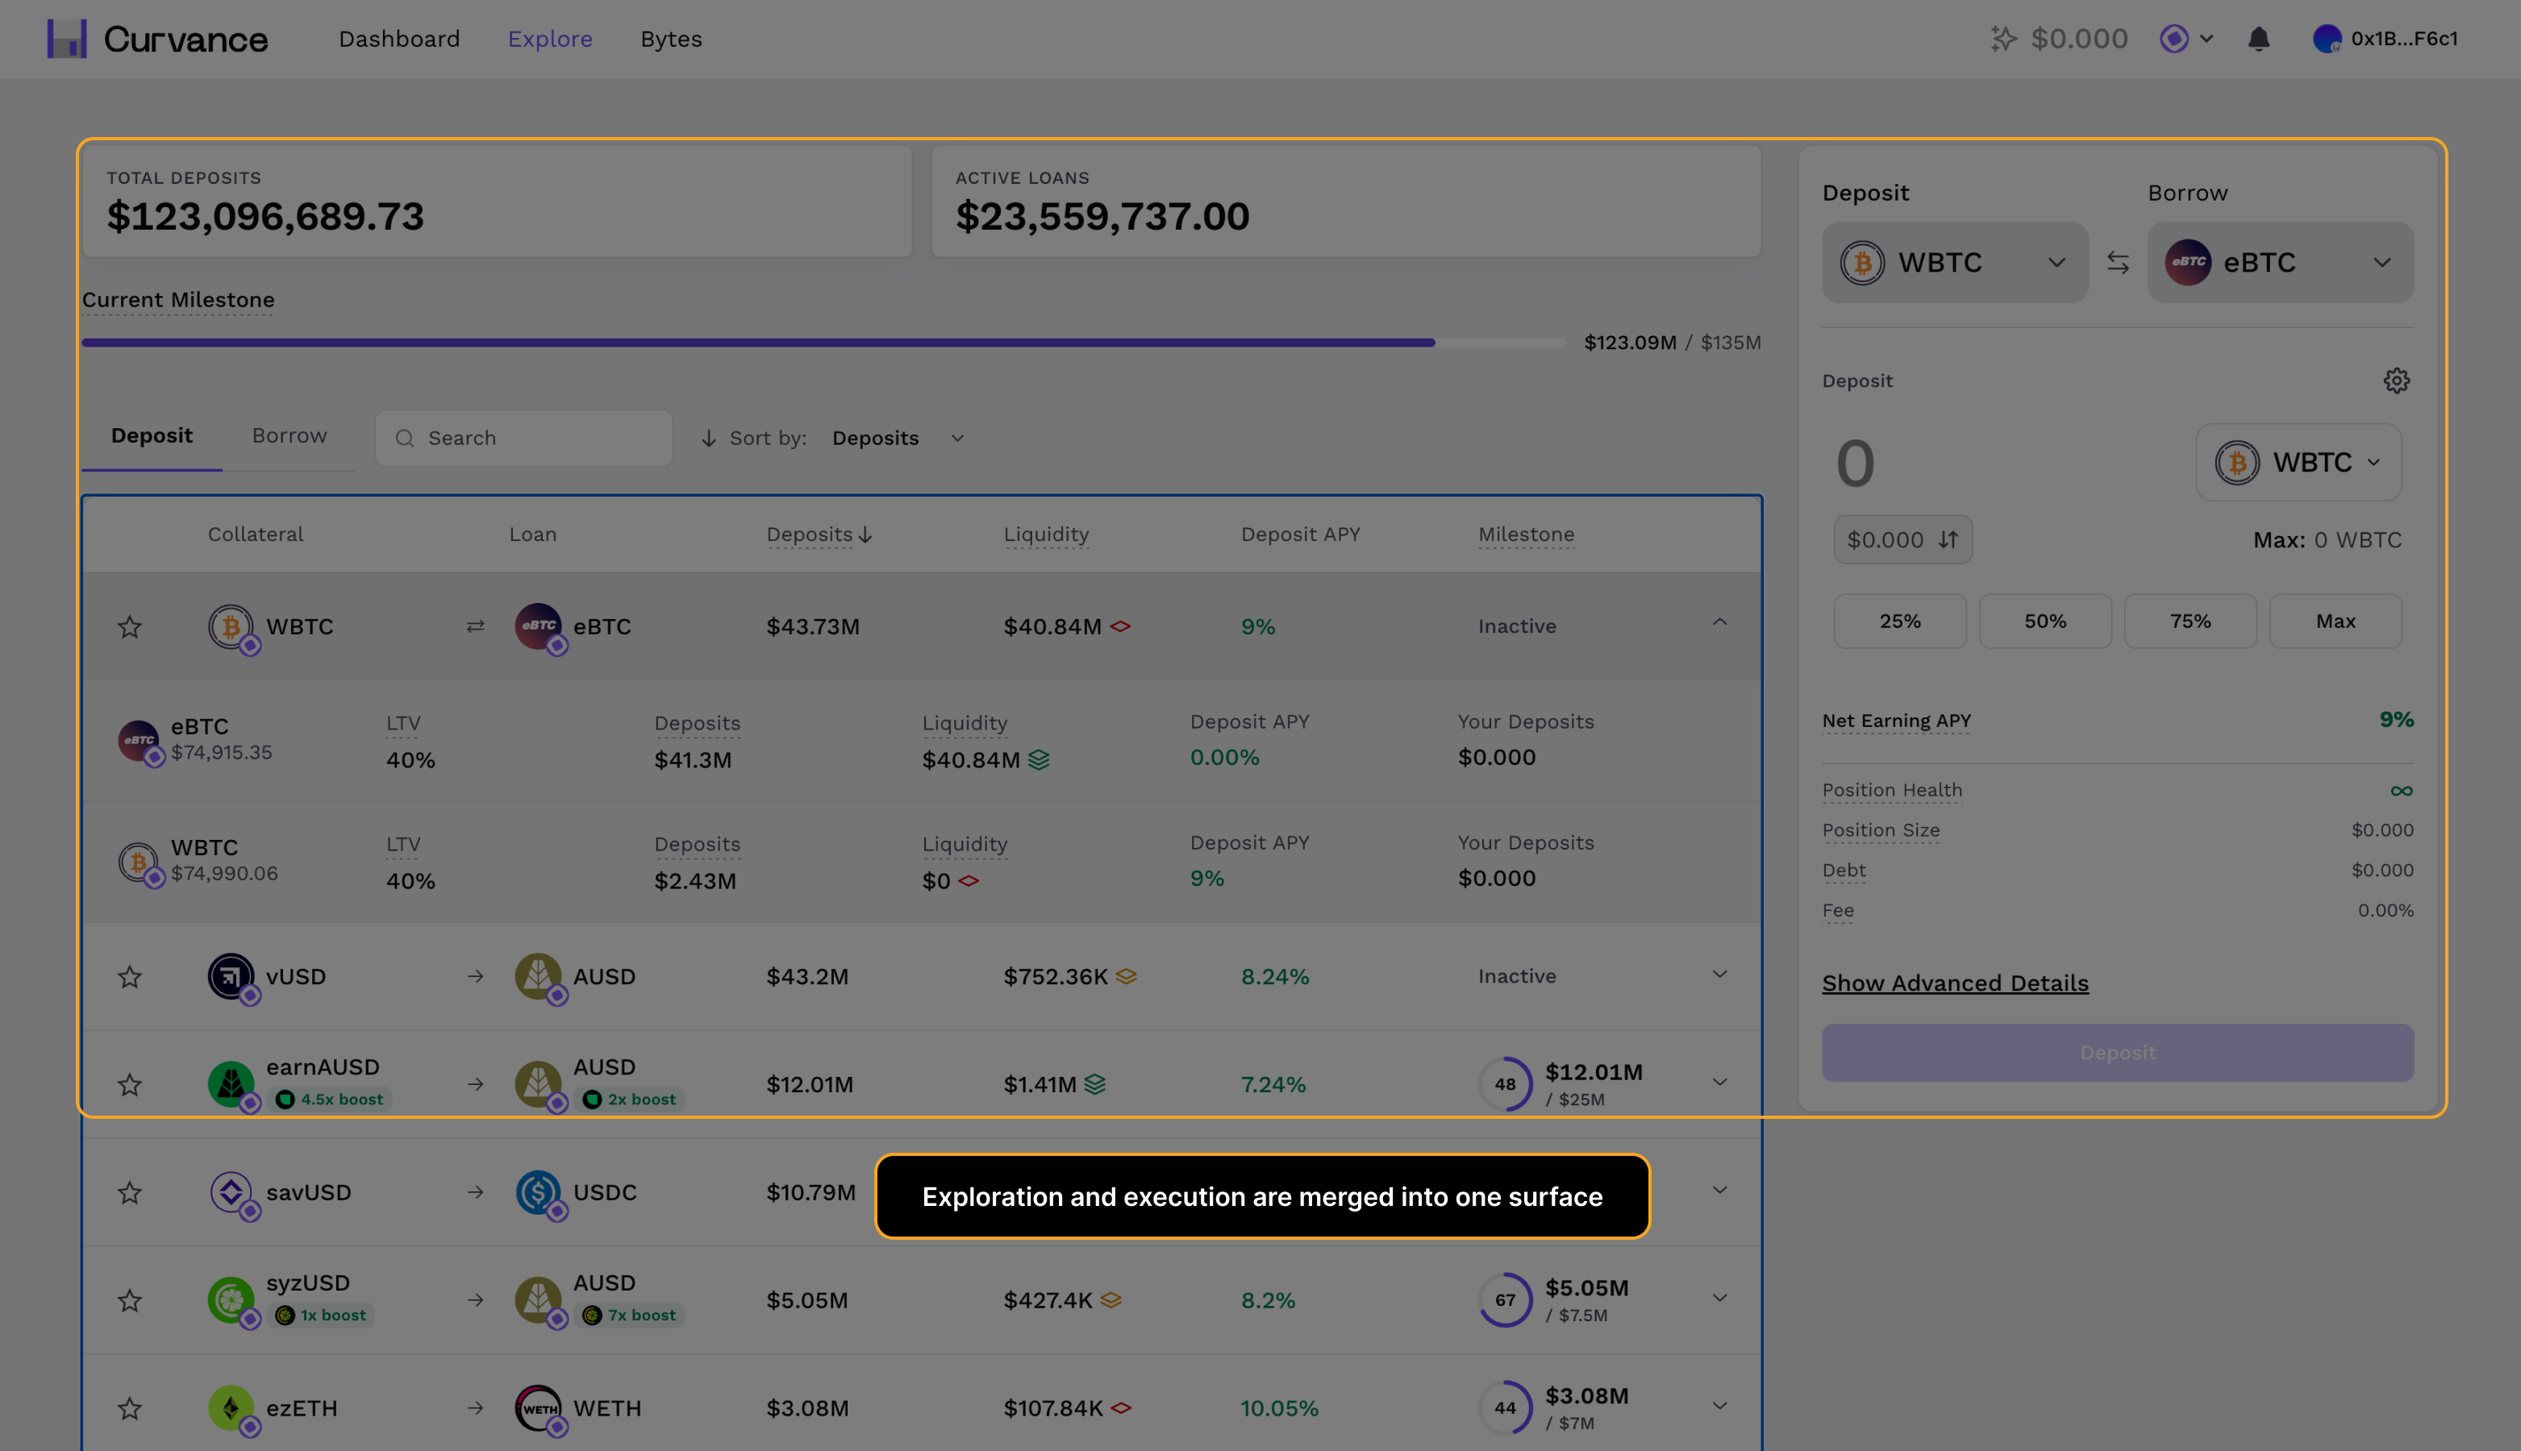2521x1451 pixels.
Task: Switch to the Borrow tab
Action: [x=289, y=435]
